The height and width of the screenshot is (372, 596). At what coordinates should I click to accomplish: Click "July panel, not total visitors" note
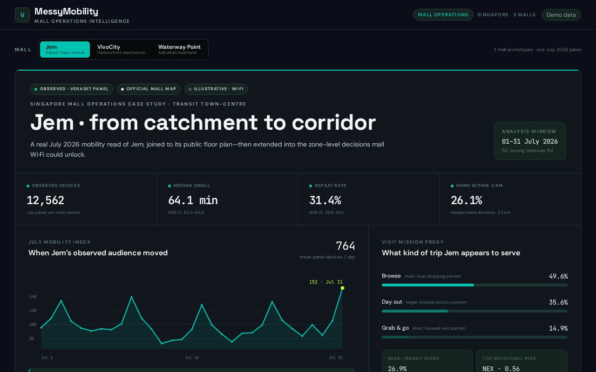[x=53, y=213]
